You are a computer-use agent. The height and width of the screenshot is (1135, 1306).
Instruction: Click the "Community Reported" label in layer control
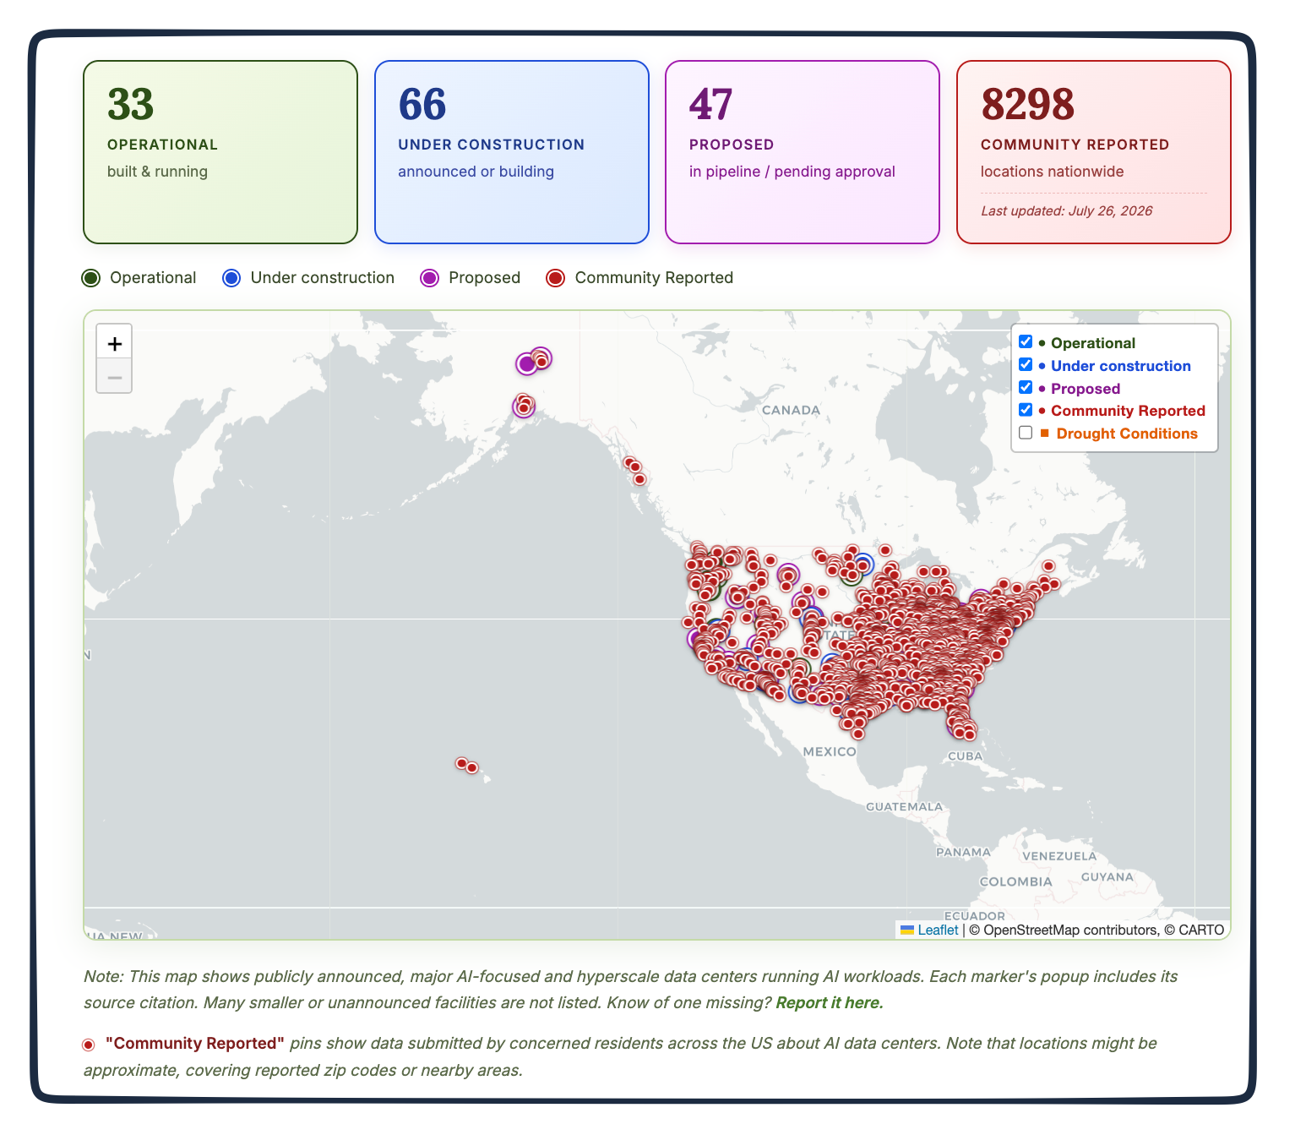click(x=1128, y=411)
